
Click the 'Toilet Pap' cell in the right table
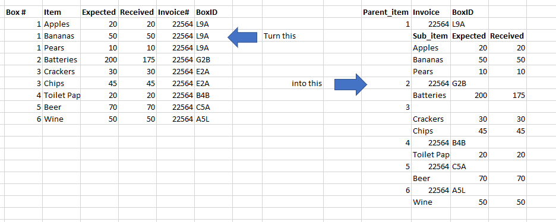(431, 155)
